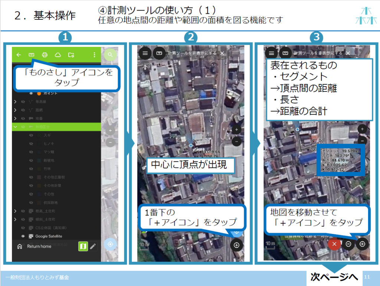
Task: Show the スギ layer using its eye icon
Action: [32, 136]
